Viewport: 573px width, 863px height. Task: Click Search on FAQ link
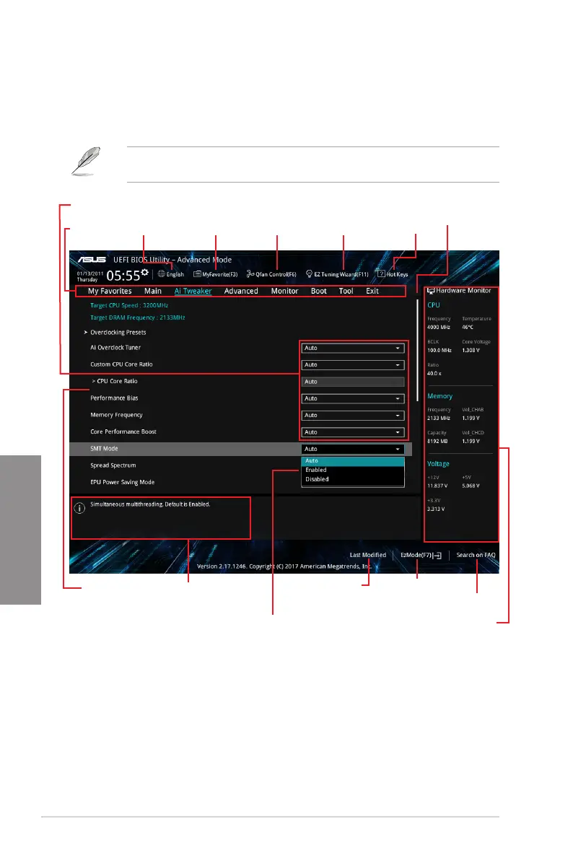click(476, 555)
